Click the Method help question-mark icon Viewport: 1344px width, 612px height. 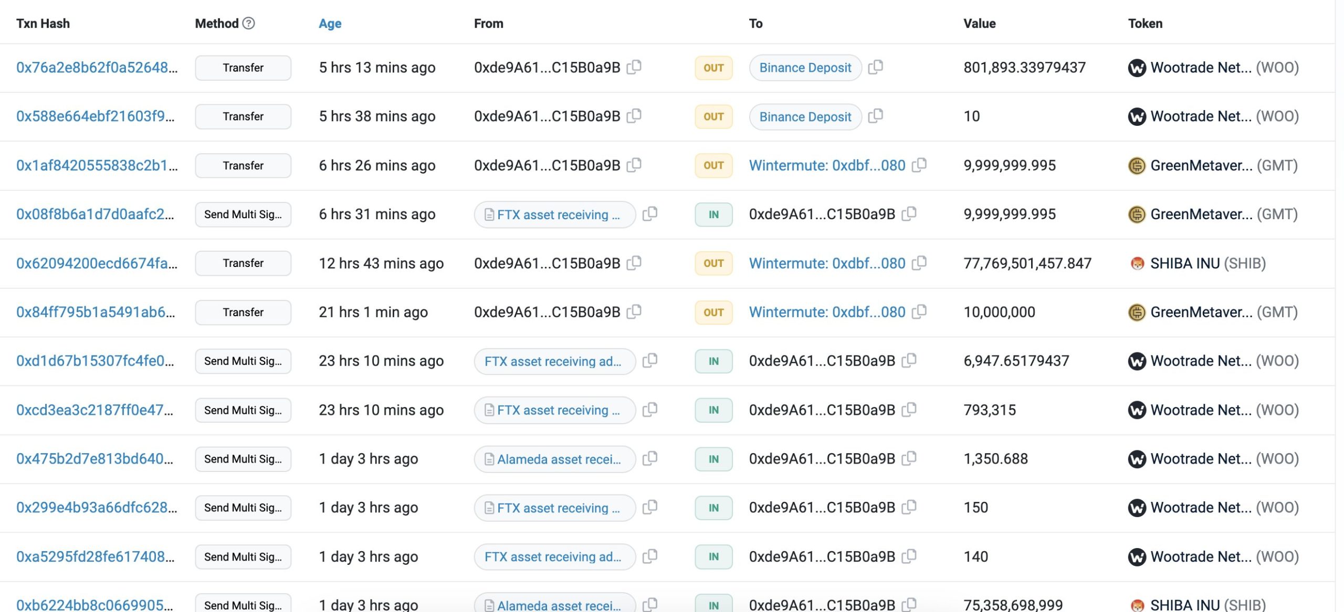click(x=249, y=23)
